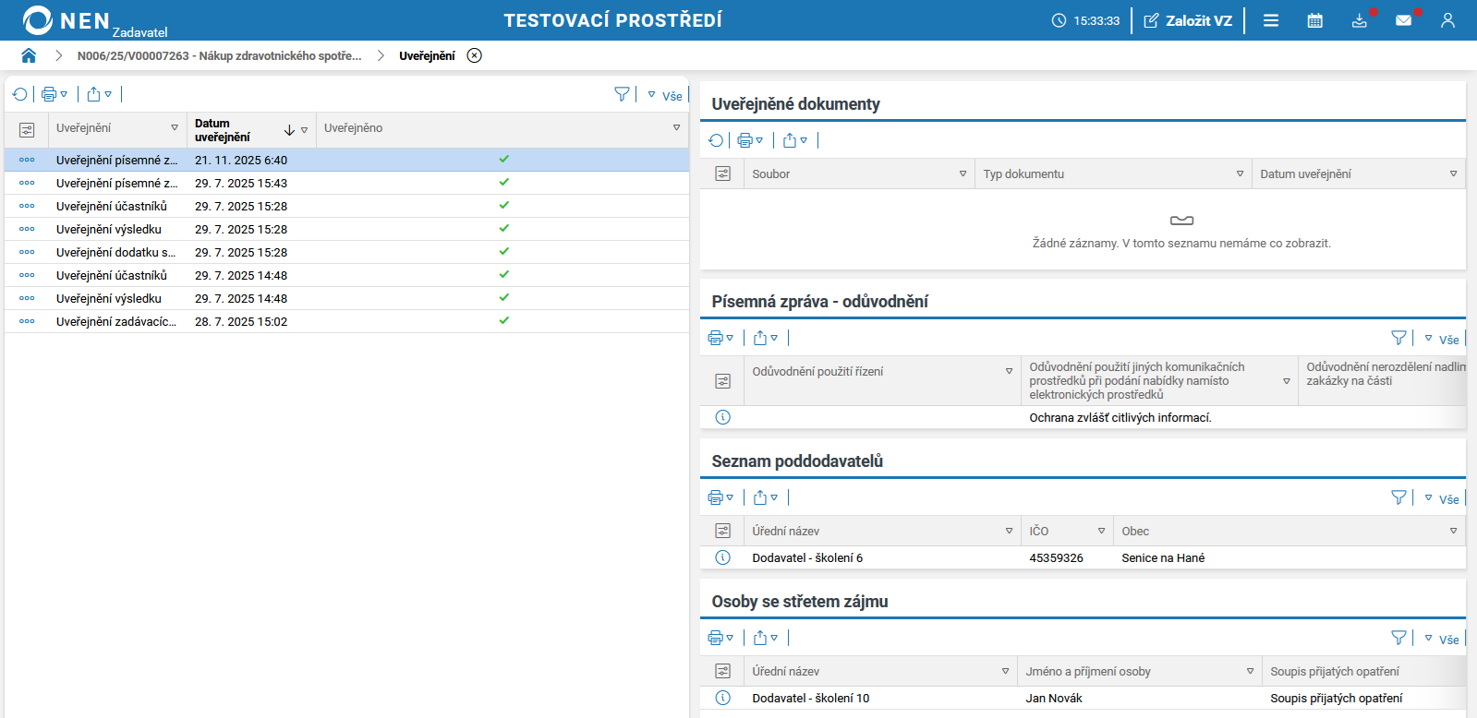The width and height of the screenshot is (1477, 718).
Task: Open column settings of left list
Action: (27, 130)
